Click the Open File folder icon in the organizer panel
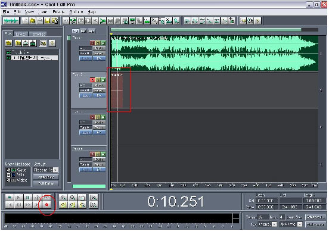Viewport: 329px width, 231px height. coord(9,43)
